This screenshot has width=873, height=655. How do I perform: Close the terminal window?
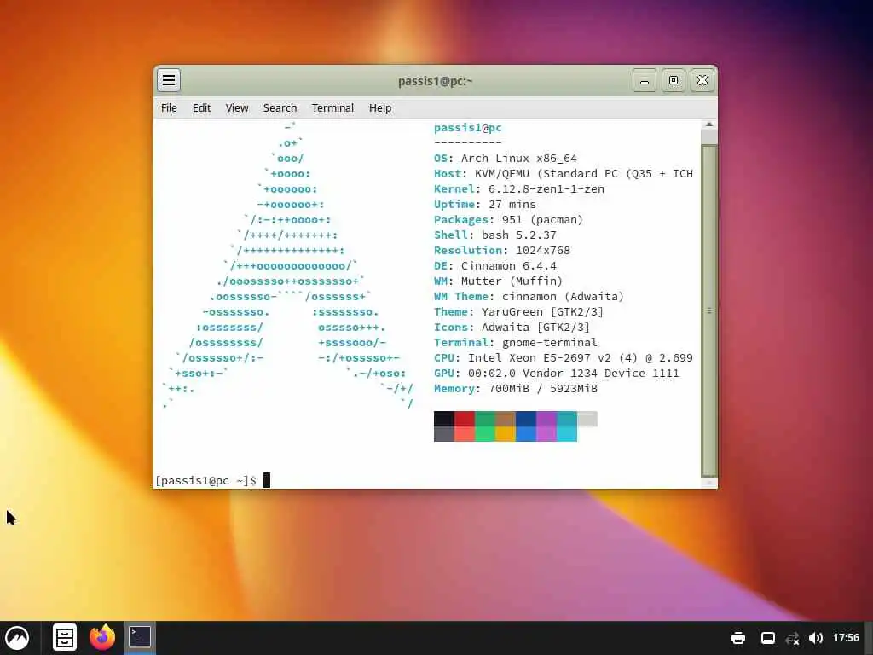(702, 81)
